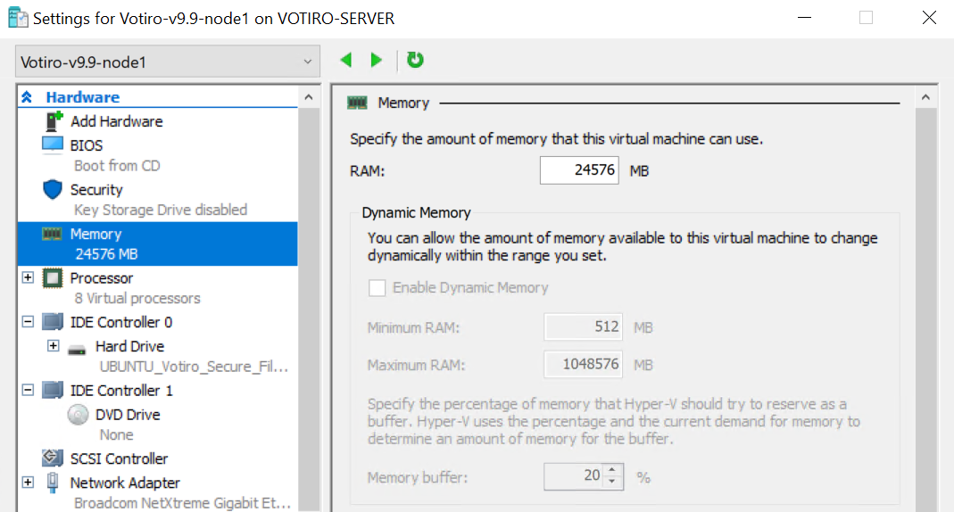The image size is (954, 512).
Task: Collapse the Hardware section header
Action: click(27, 96)
